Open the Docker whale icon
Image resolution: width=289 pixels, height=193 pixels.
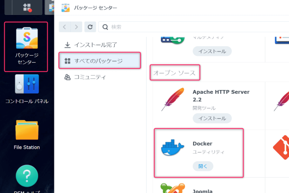[172, 147]
